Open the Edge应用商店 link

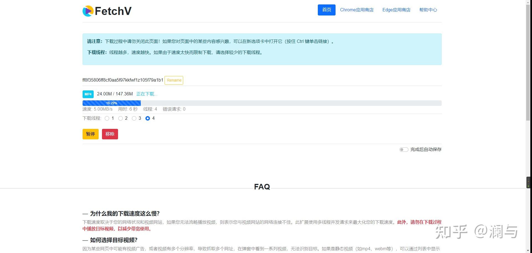pos(396,10)
